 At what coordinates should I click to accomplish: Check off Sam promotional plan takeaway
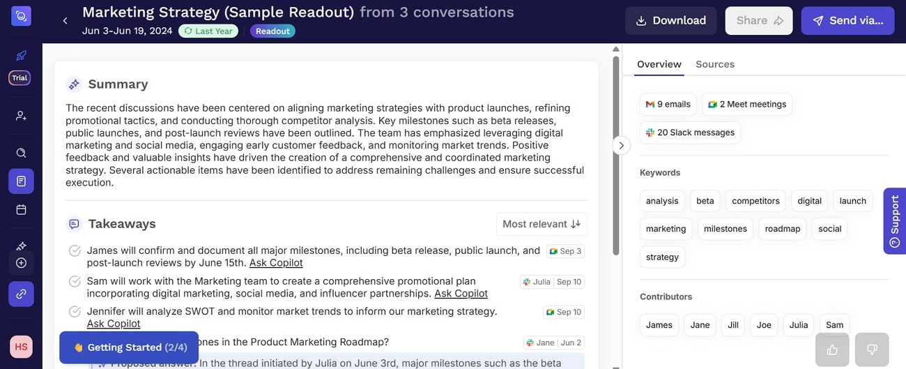75,281
